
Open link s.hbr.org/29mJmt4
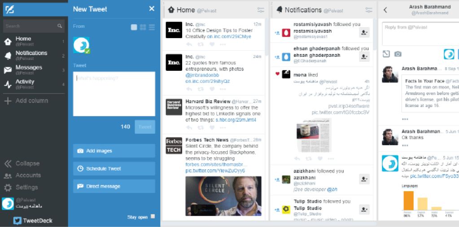(236, 120)
